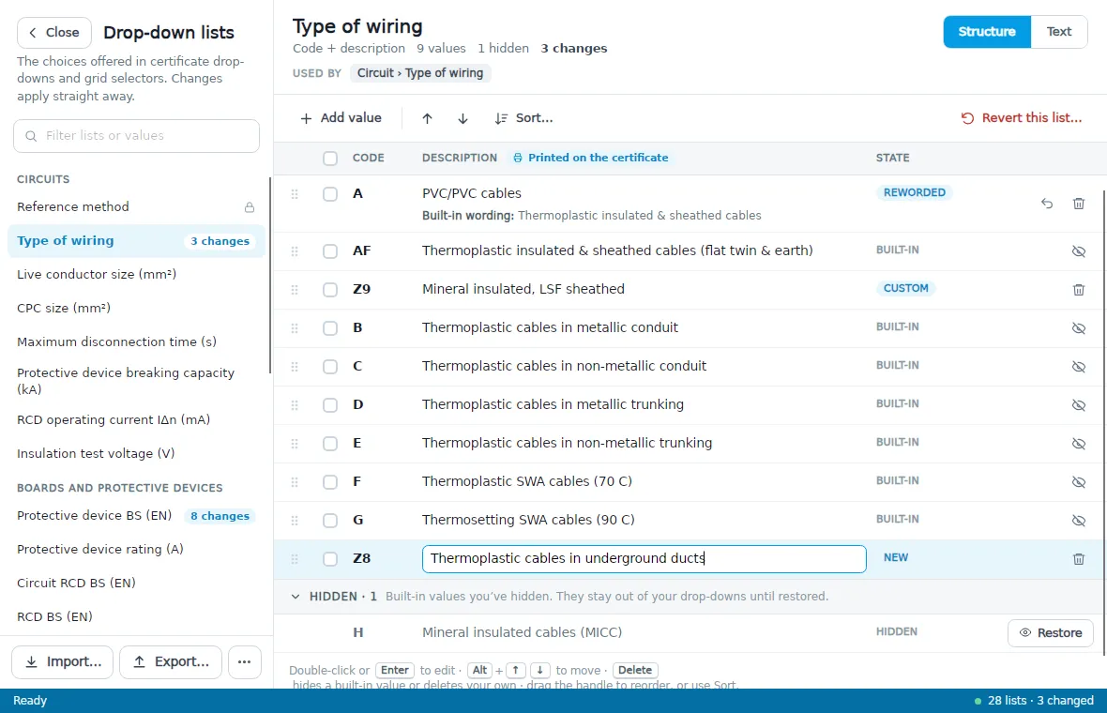Delete row A with trash icon

[x=1078, y=204]
